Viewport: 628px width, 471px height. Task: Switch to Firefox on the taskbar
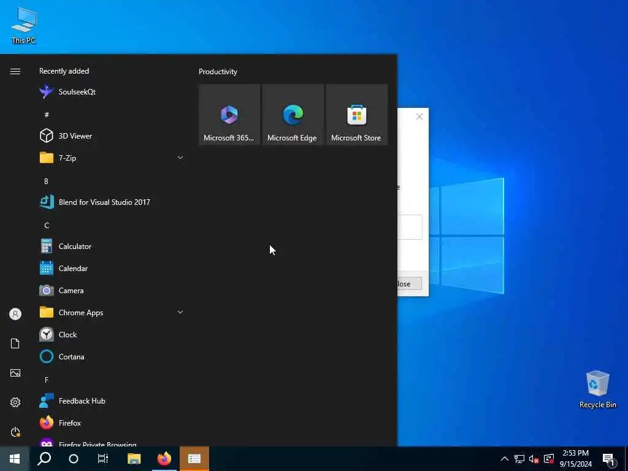point(164,459)
